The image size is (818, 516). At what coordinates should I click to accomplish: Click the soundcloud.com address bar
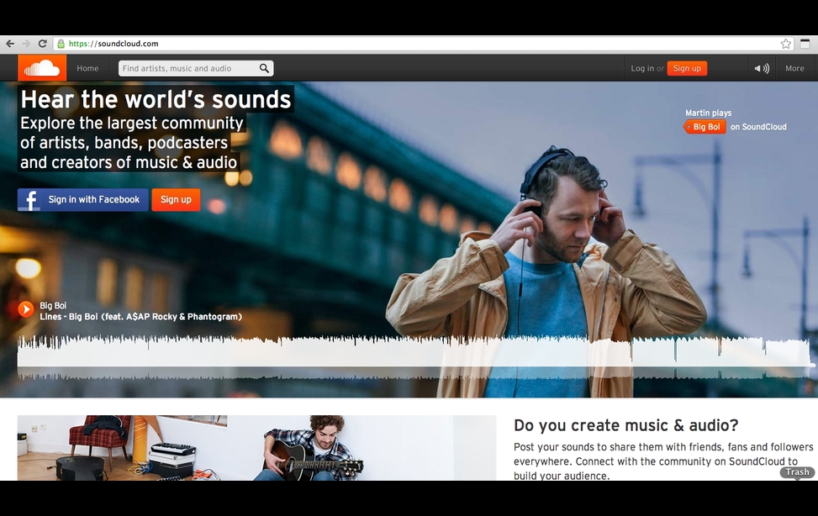[x=420, y=44]
